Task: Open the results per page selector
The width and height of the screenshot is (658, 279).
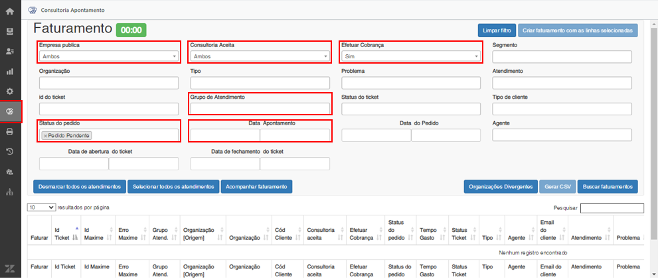Action: tap(41, 207)
